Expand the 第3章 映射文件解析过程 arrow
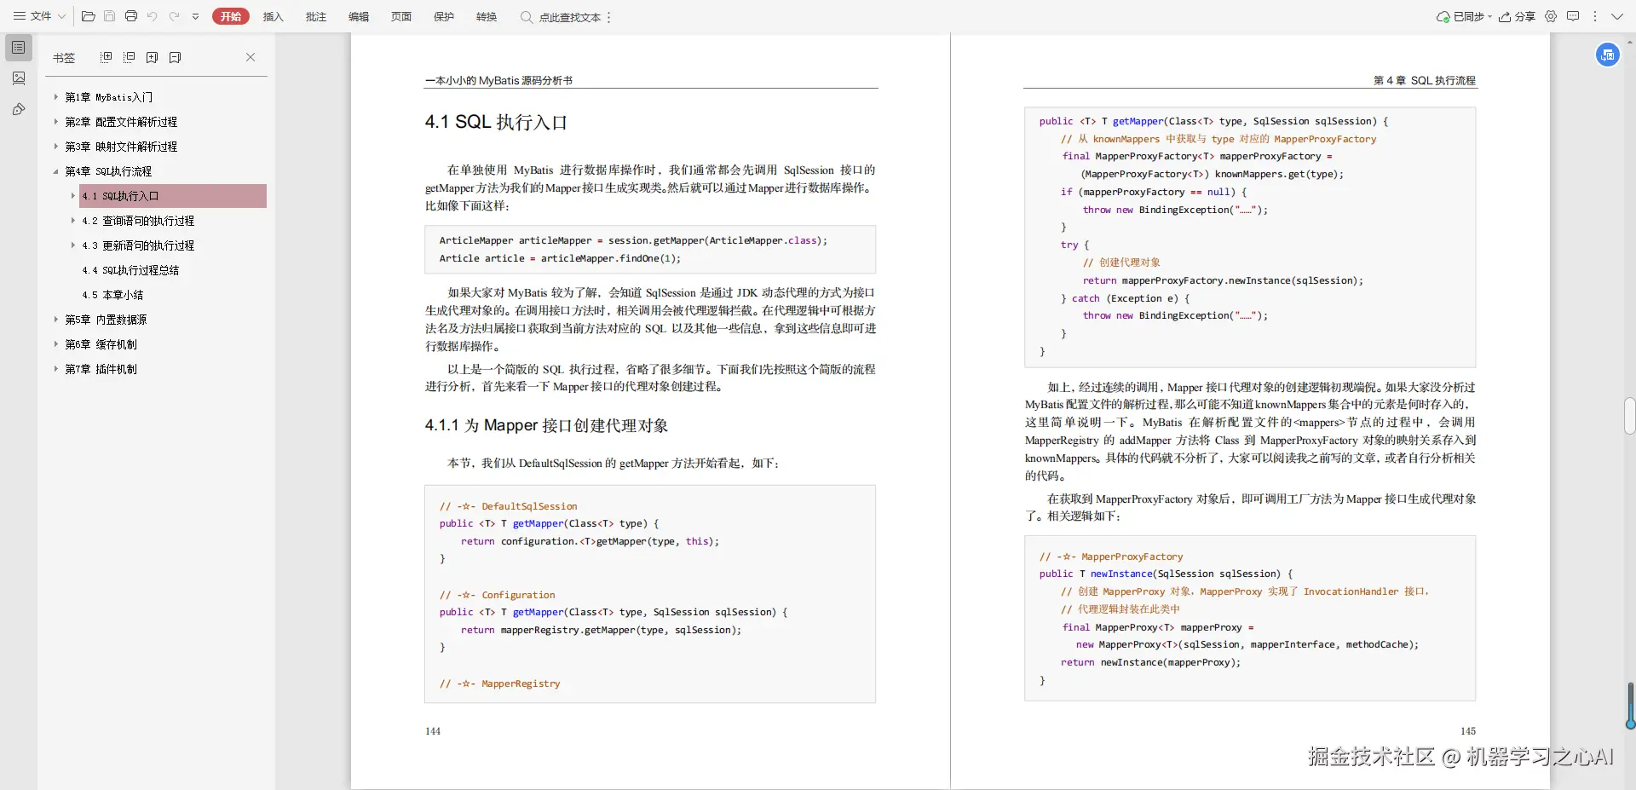 point(56,147)
